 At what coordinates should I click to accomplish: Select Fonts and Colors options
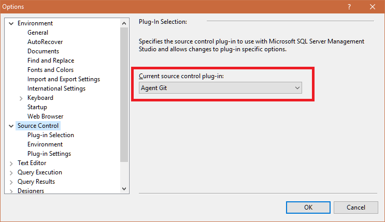pos(50,70)
